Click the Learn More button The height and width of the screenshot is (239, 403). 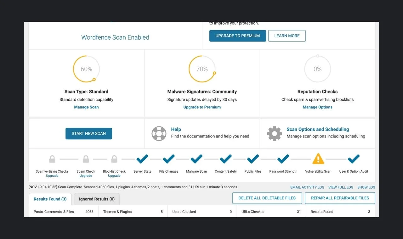coord(287,36)
